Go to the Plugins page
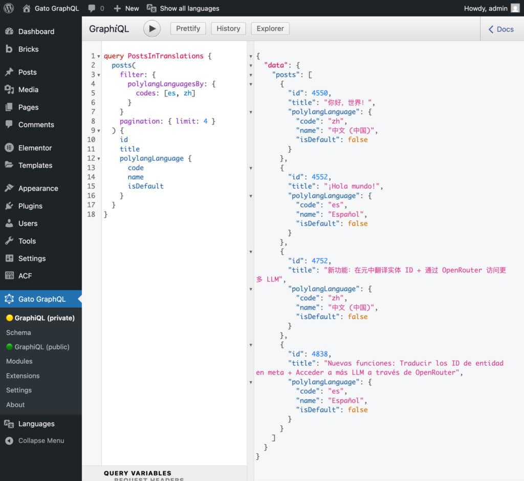524x481 pixels. 30,206
